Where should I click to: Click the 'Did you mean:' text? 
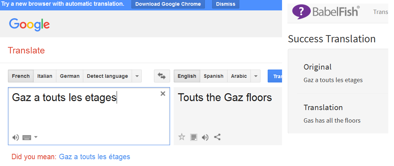tap(34, 157)
